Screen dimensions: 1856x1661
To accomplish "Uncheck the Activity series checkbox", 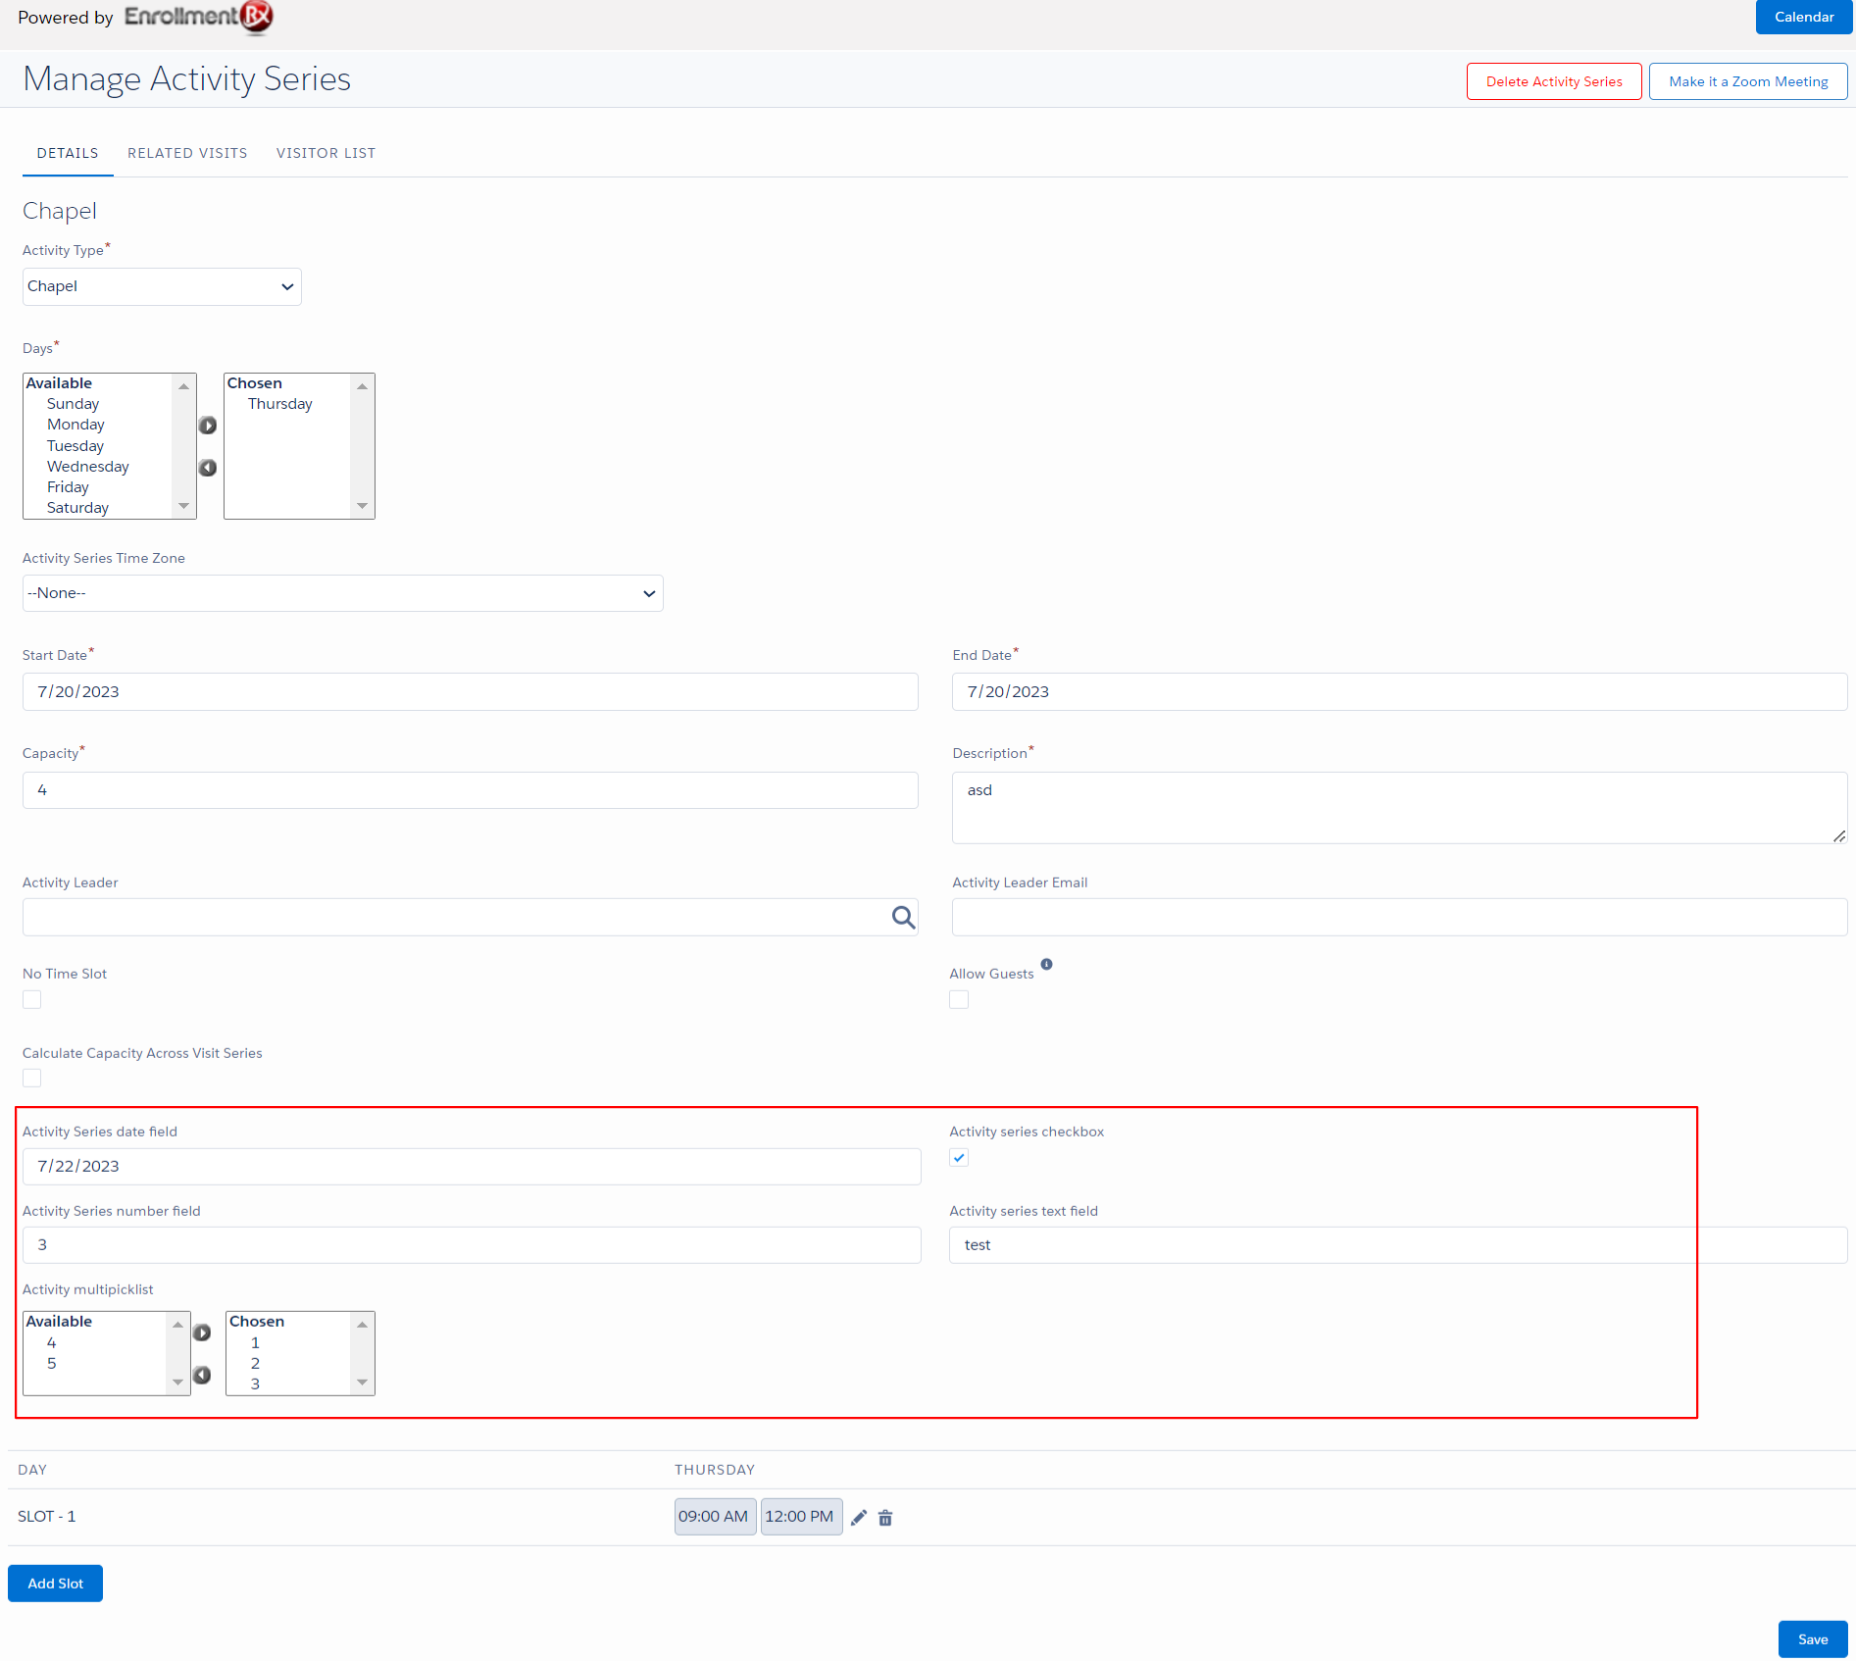I will click(x=959, y=1158).
